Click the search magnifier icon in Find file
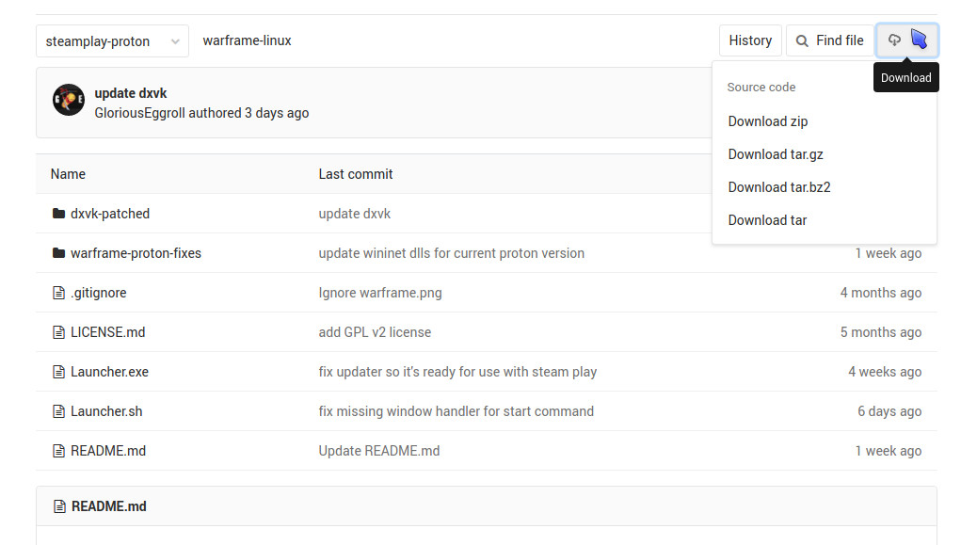Screen dimensions: 977x545 coord(802,41)
